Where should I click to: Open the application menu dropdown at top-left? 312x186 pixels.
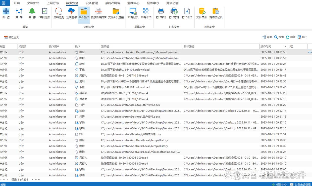[x=5, y=3]
